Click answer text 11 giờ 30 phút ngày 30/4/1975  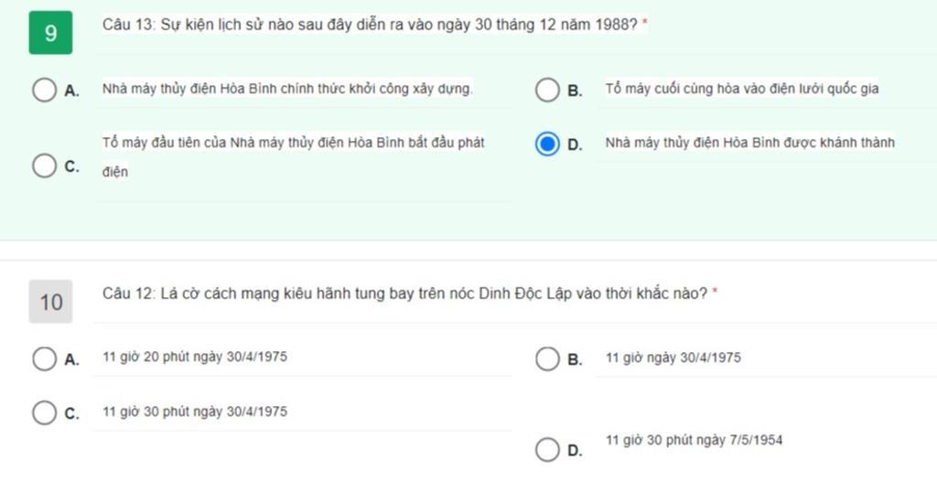point(195,412)
